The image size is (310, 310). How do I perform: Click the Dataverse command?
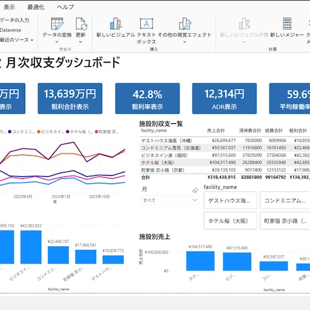click(10, 30)
